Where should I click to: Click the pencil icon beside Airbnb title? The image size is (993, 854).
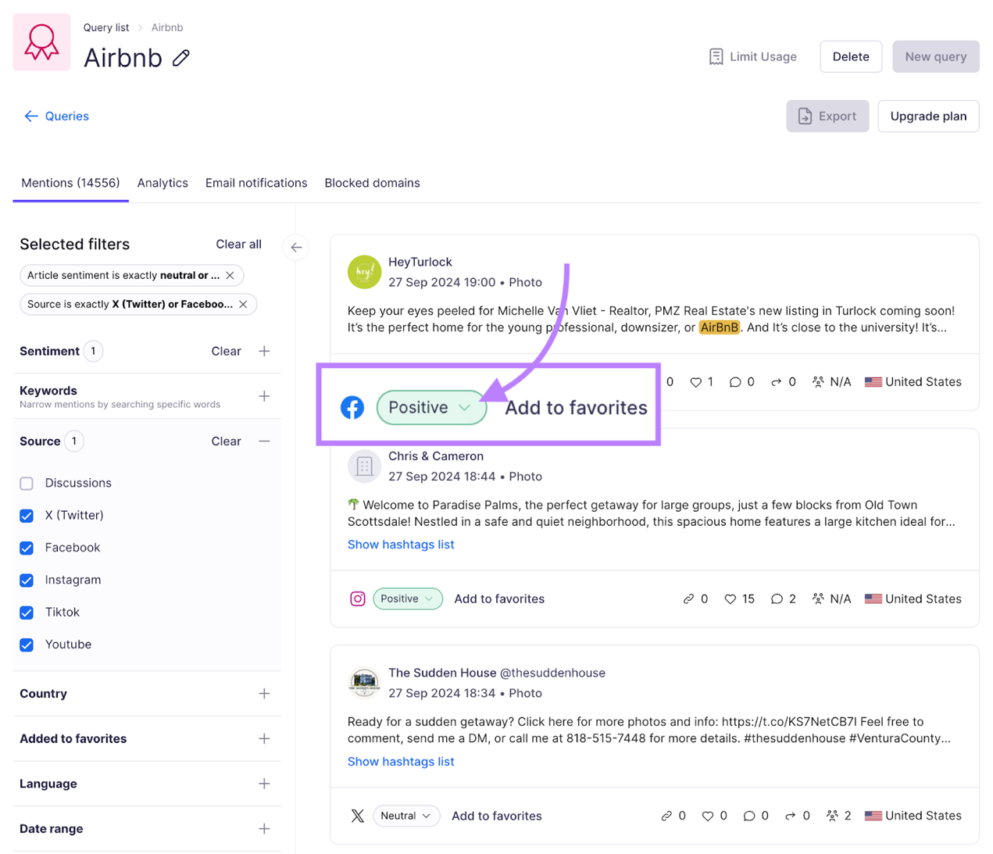(181, 58)
